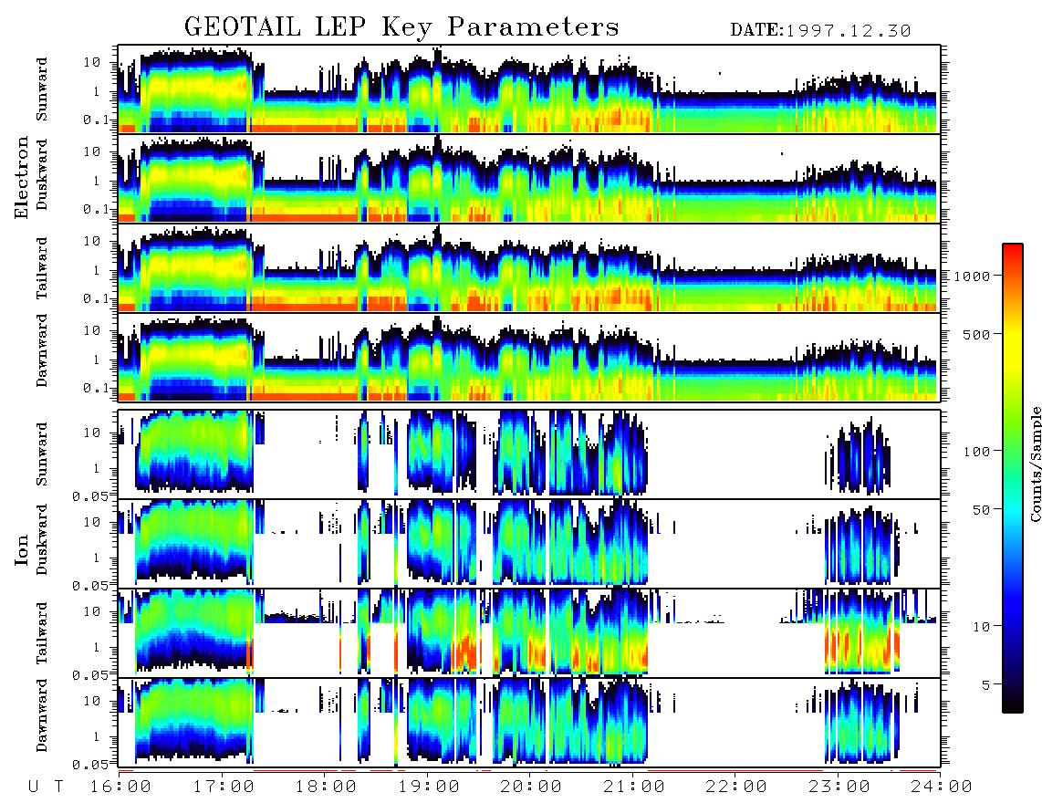Select the 20:00 time tick label
Viewport: 1042px width, 803px height.
click(532, 787)
